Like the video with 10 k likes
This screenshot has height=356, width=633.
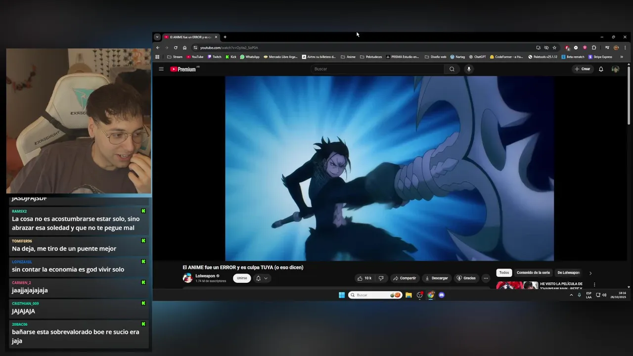pyautogui.click(x=364, y=278)
